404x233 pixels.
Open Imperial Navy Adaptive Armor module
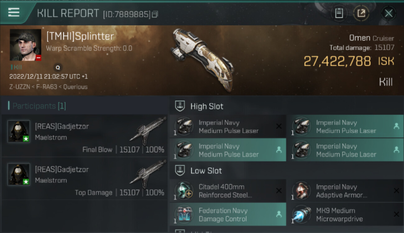(x=345, y=191)
